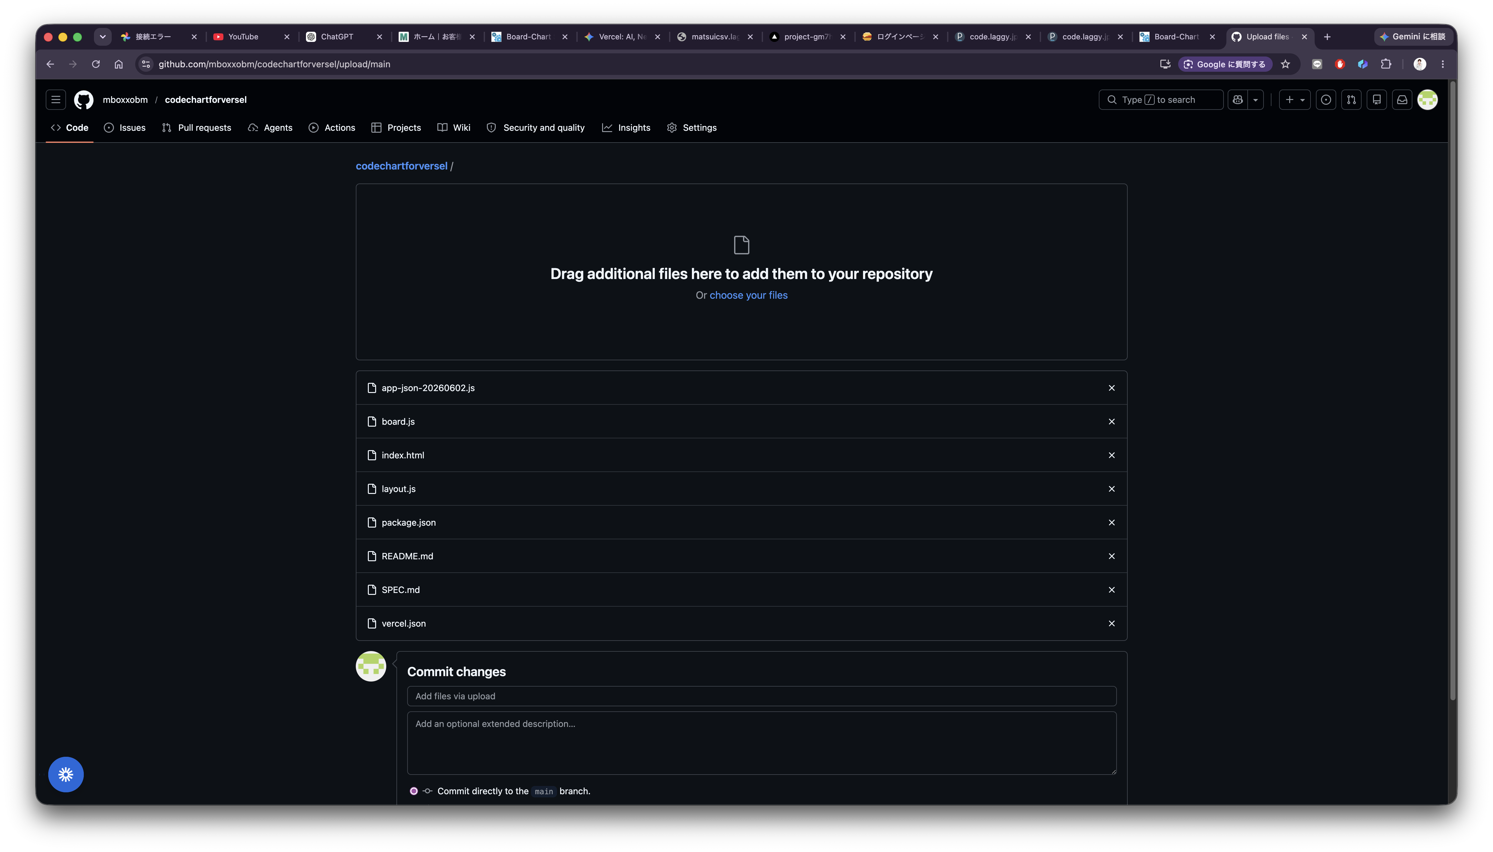Select commit directly to main branch radio
The height and width of the screenshot is (852, 1493).
[414, 791]
